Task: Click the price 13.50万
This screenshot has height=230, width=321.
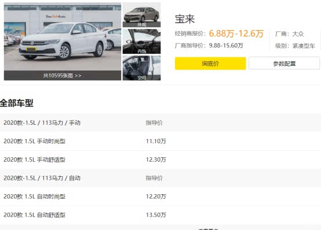Action: (x=156, y=215)
